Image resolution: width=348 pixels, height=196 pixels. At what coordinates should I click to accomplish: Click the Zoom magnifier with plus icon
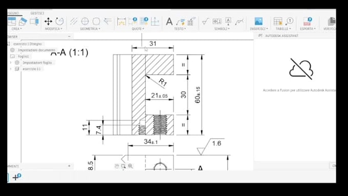[x=130, y=166]
